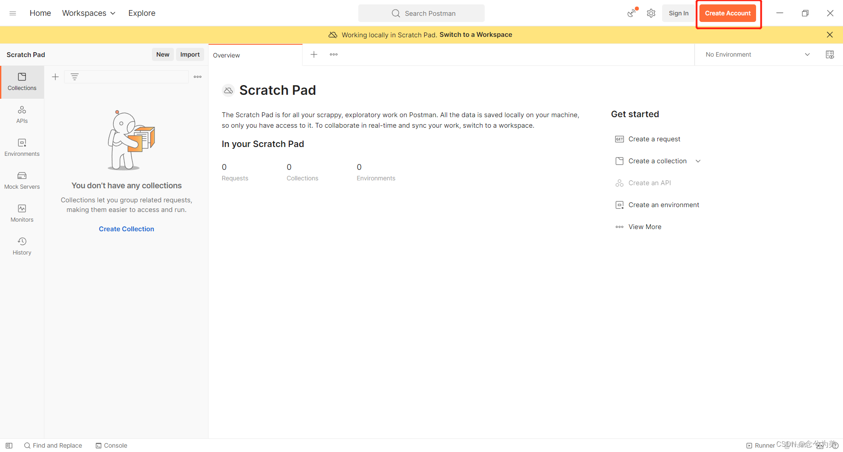Add a new collection with the plus icon

point(55,77)
